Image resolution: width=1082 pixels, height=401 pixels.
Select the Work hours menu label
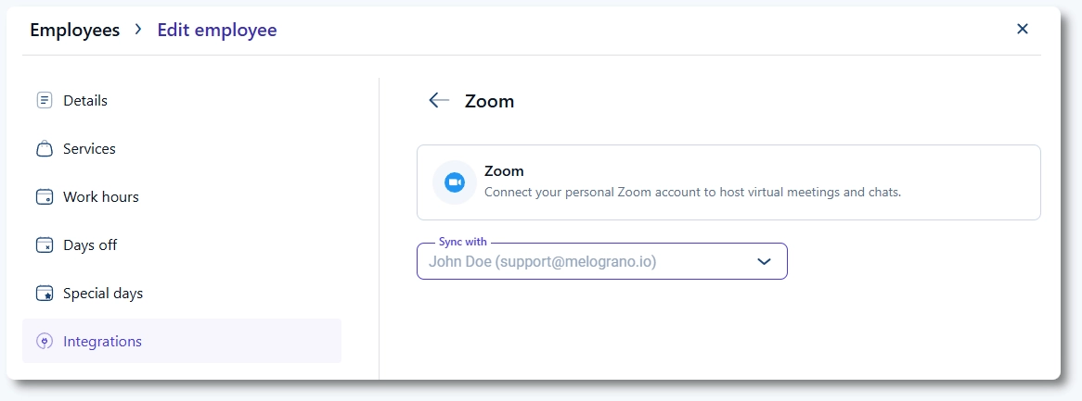pyautogui.click(x=101, y=197)
